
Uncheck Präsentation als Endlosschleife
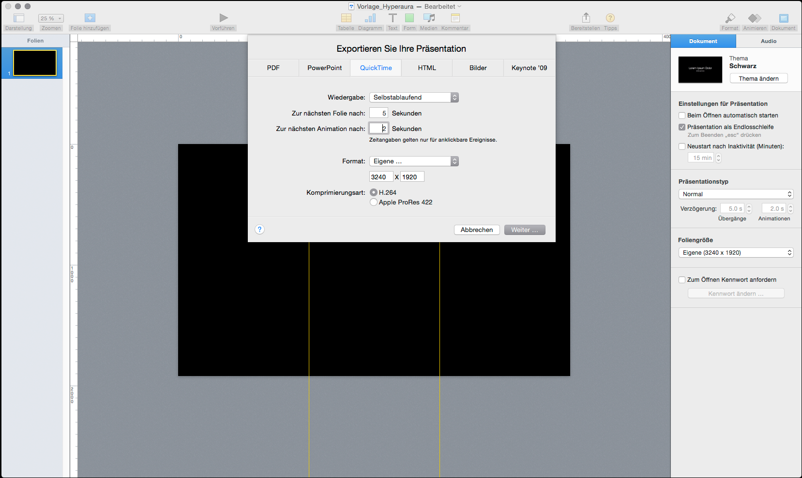(682, 127)
